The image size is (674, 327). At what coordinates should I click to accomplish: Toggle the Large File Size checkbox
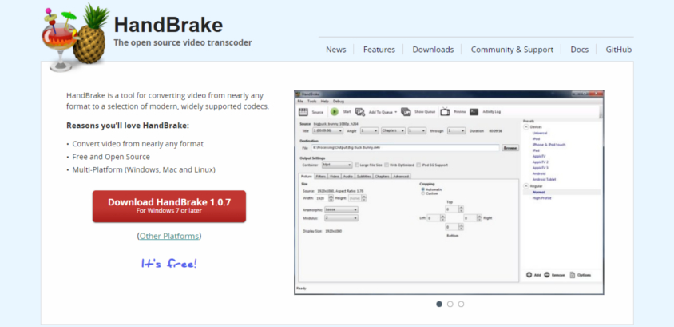point(357,165)
